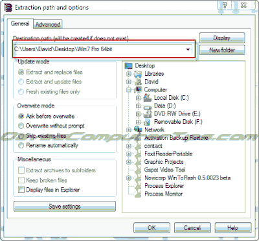The image size is (259, 241).
Task: Click the Desktop icon in folder tree
Action: point(129,65)
